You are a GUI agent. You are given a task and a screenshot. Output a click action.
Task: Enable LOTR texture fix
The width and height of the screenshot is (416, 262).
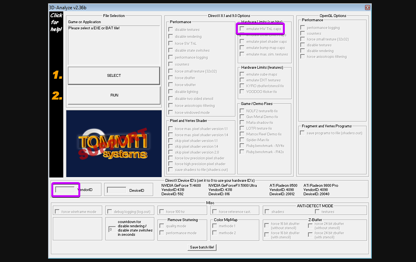pos(242,128)
